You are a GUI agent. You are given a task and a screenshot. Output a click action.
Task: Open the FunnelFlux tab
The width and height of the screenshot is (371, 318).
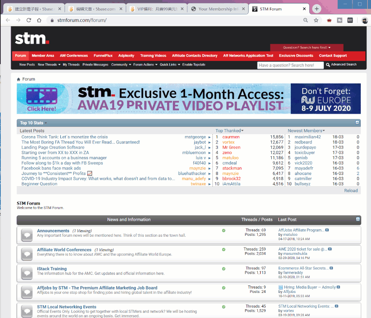103,56
